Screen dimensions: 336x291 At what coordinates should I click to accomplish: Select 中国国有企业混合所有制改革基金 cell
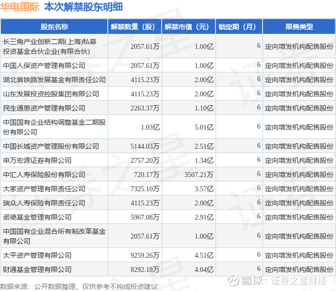click(54, 236)
